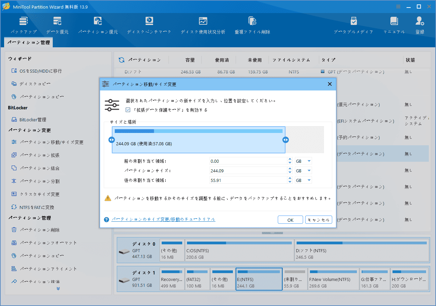Image resolution: width=436 pixels, height=306 pixels.
Task: Open パーティションのサイズ変更/移動のチュートリアル link
Action: (163, 219)
